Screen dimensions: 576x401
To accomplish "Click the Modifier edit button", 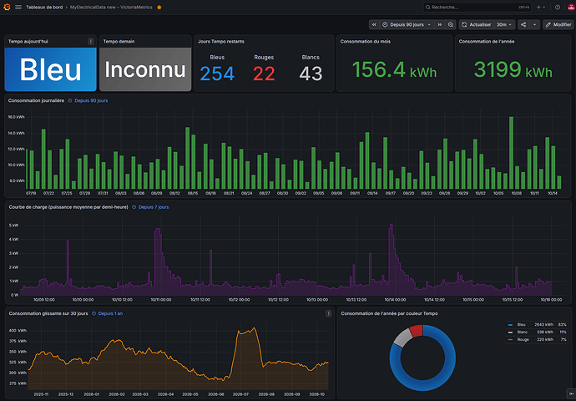I will (558, 24).
